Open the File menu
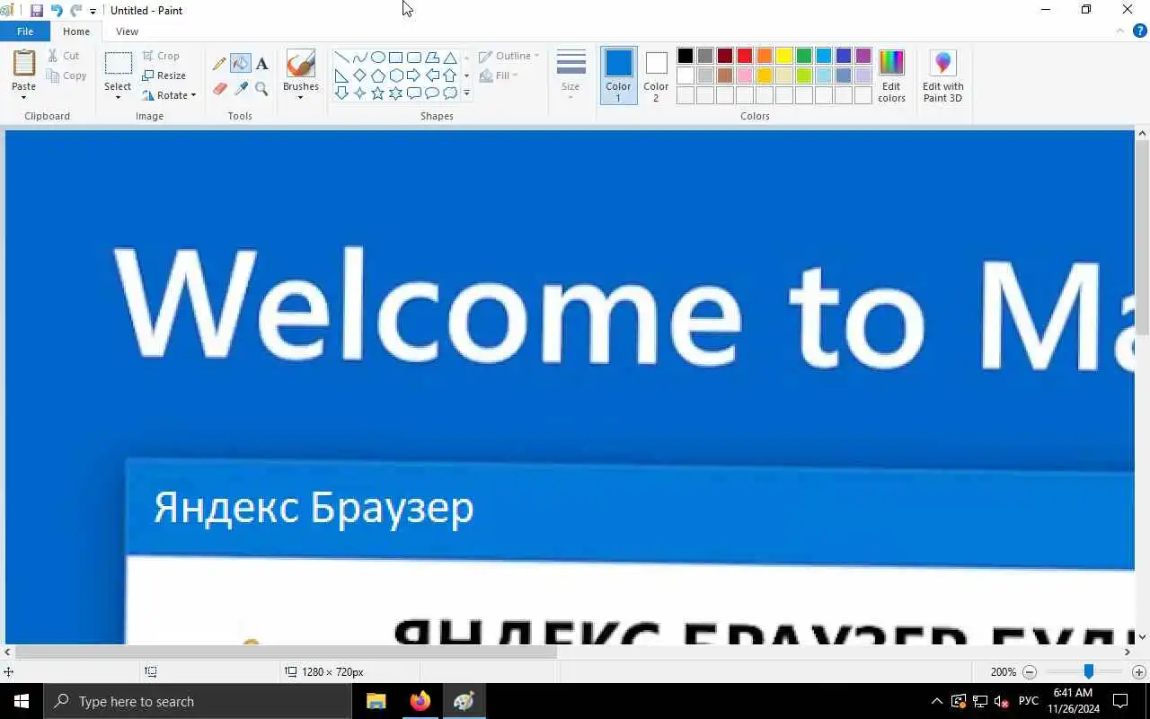This screenshot has width=1150, height=719. point(25,31)
